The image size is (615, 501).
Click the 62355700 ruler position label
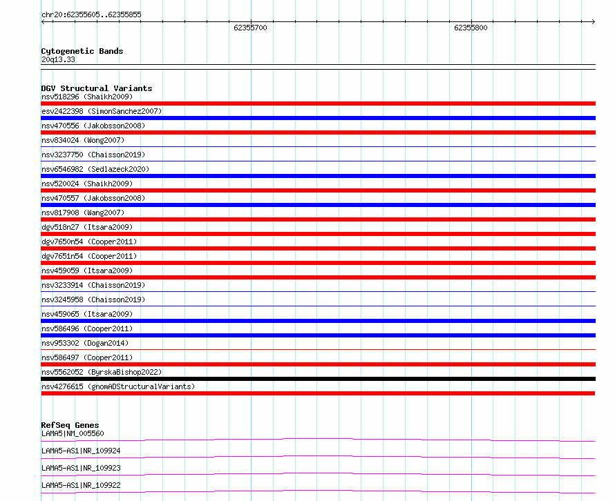[x=250, y=28]
